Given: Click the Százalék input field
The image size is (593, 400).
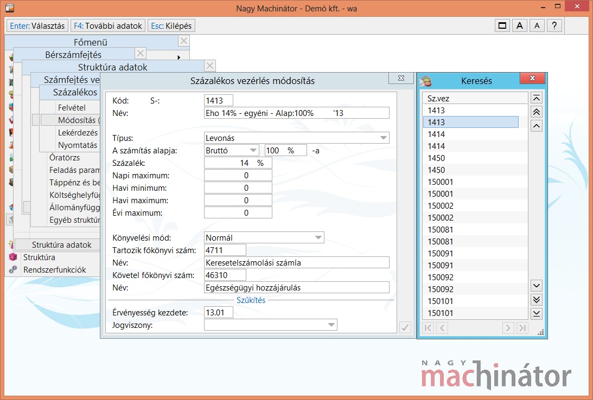Looking at the screenshot, I should point(238,163).
